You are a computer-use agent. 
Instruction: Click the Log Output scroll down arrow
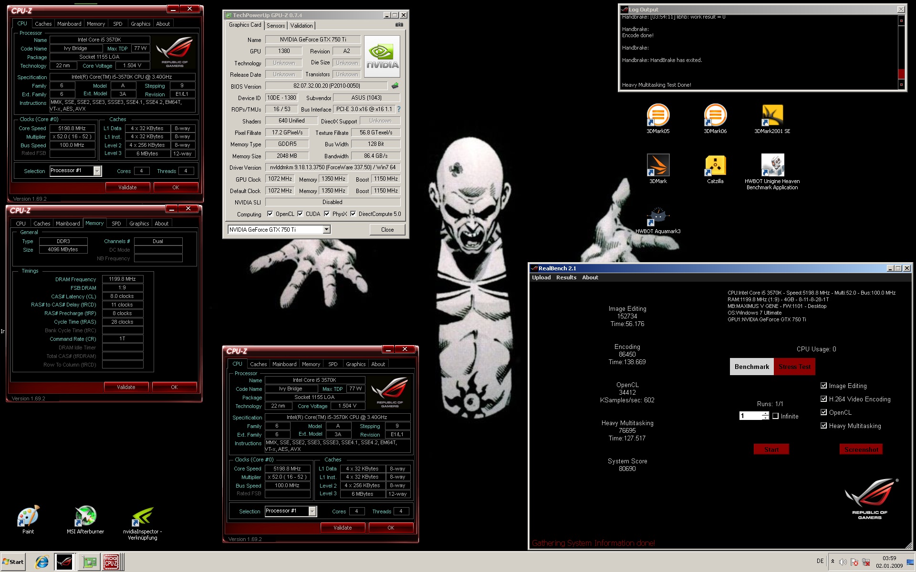click(901, 85)
